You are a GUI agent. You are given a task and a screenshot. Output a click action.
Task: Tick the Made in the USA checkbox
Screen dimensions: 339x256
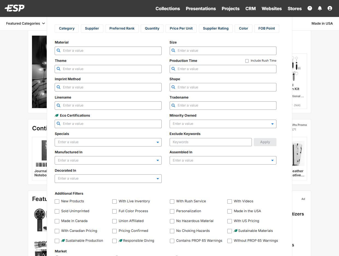pyautogui.click(x=229, y=211)
